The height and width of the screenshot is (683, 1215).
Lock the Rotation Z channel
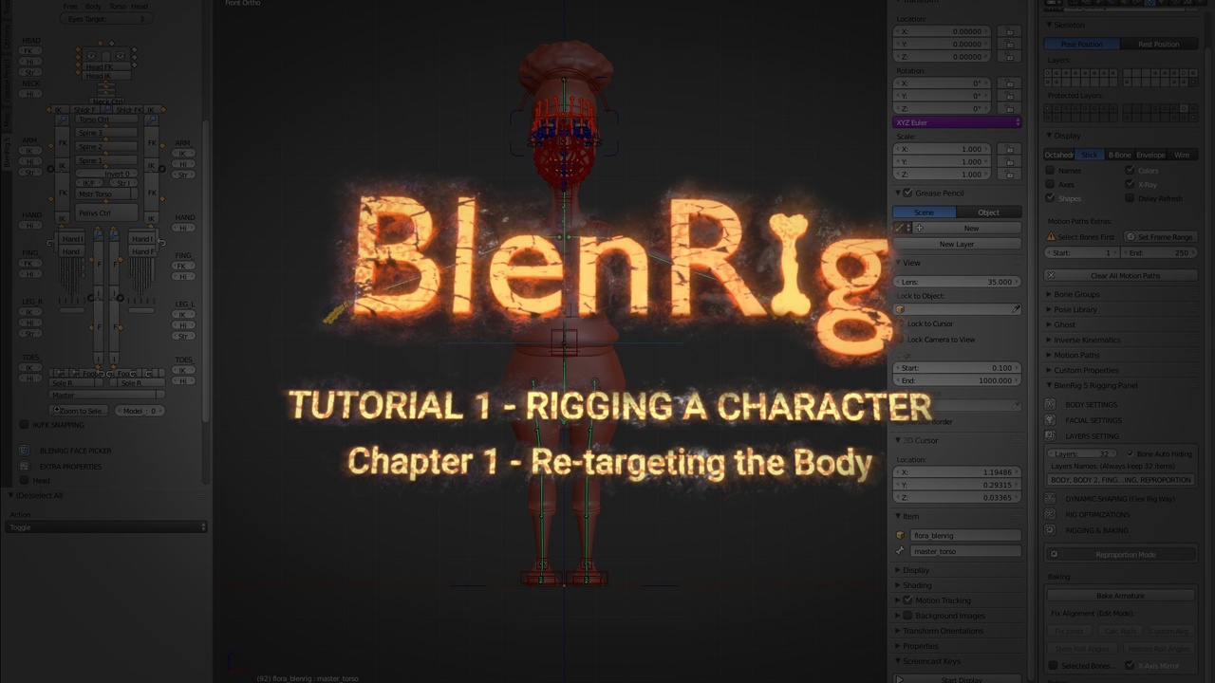[x=1010, y=108]
